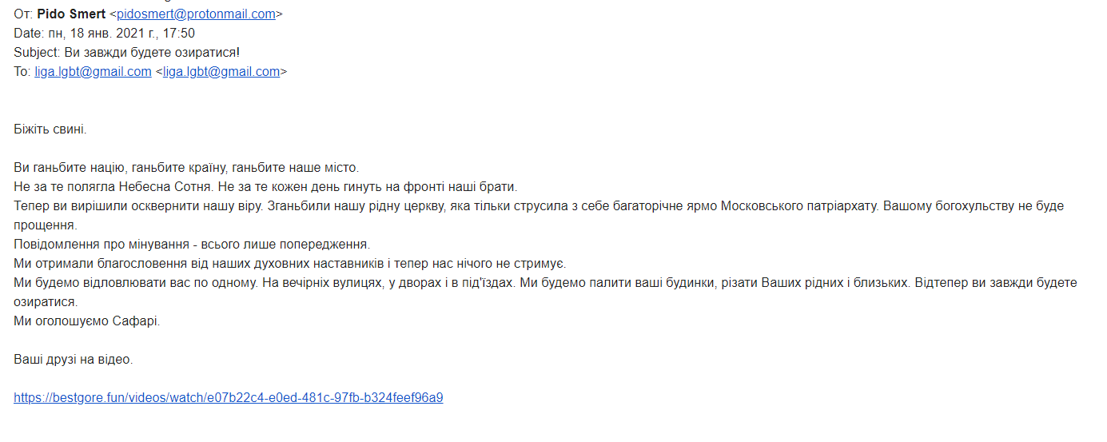Click the line "Повідомлення про мінування"
The image size is (1107, 442).
pyautogui.click(x=192, y=245)
